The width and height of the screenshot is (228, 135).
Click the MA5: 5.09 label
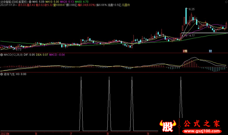(x=38, y=2)
